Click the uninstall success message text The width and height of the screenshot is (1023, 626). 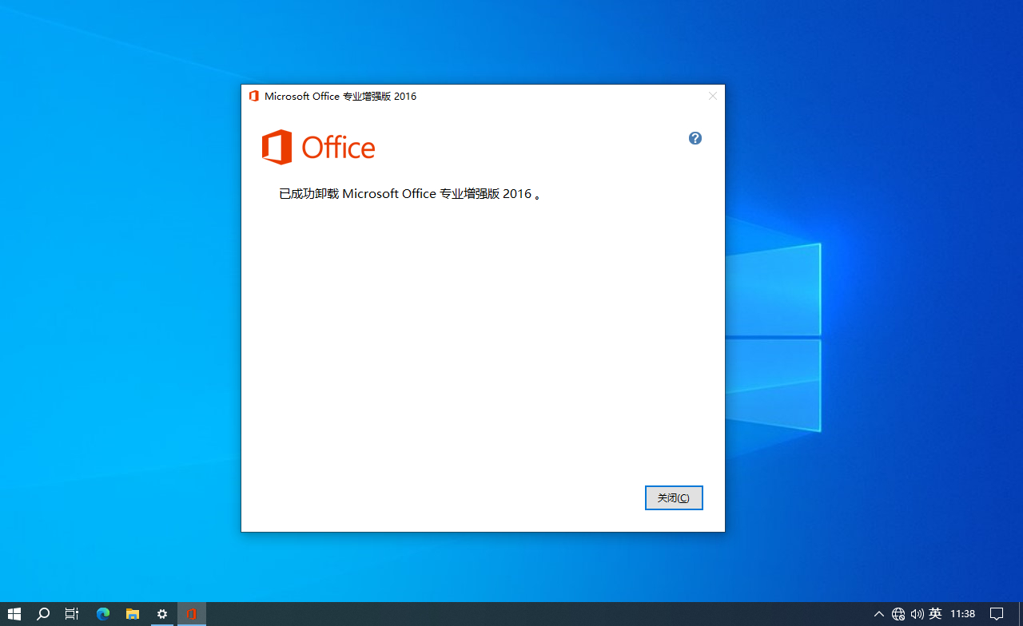[x=410, y=194]
